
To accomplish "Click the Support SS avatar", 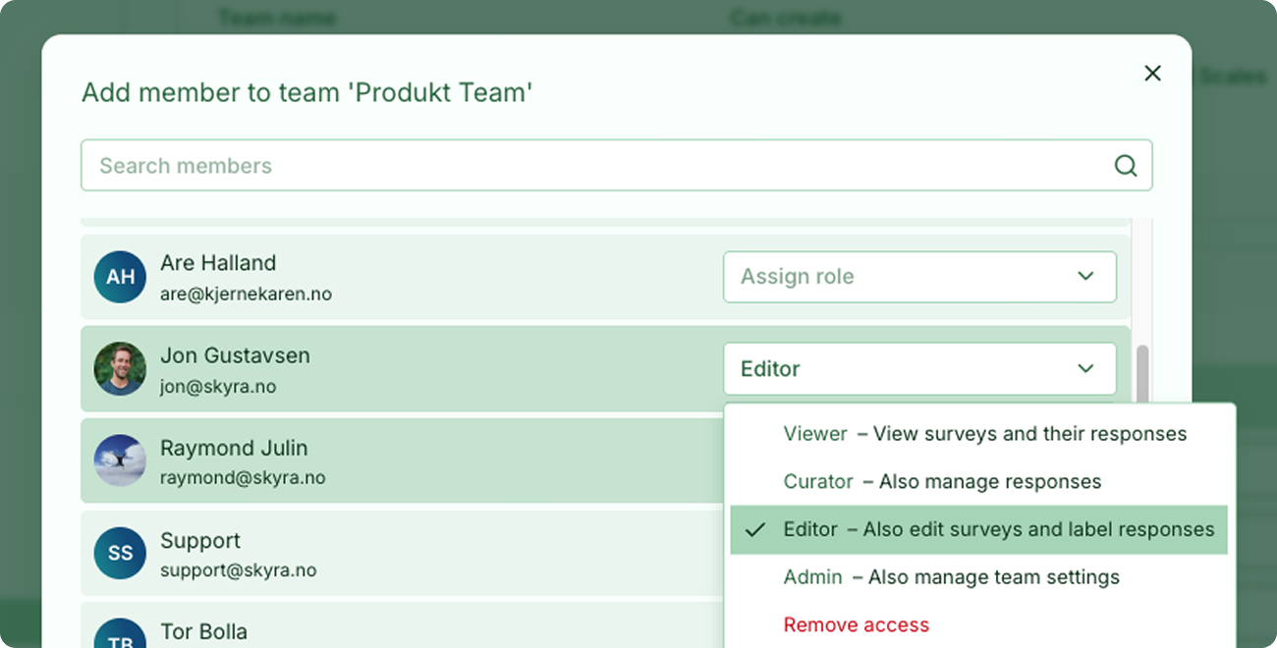I will tap(120, 553).
